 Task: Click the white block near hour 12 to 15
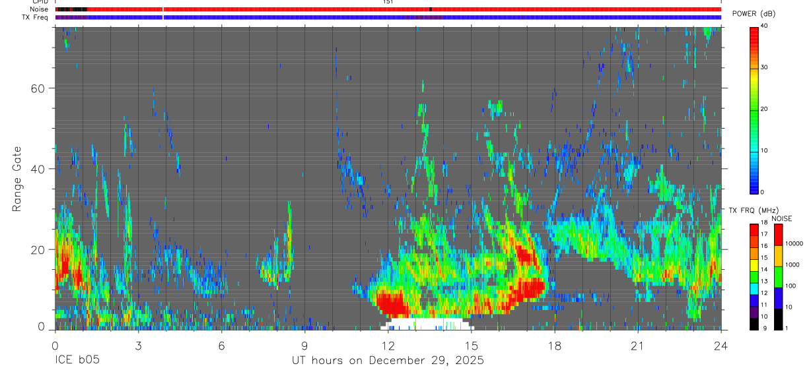pos(427,323)
